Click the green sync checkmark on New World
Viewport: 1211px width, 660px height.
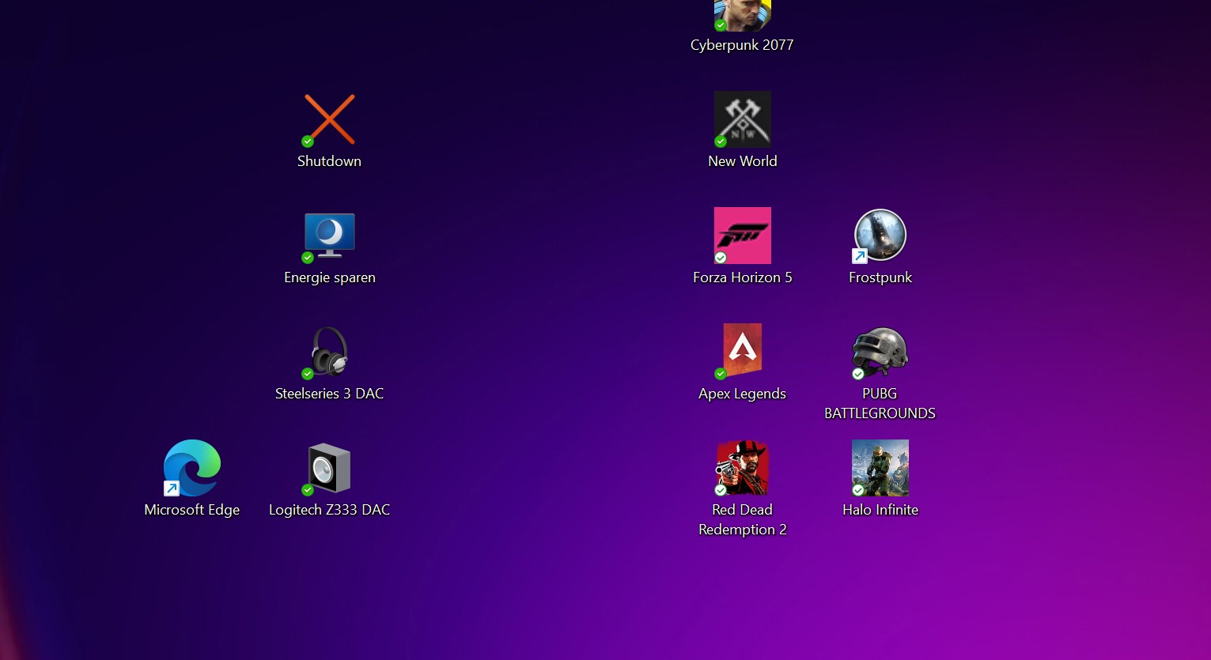[x=721, y=141]
